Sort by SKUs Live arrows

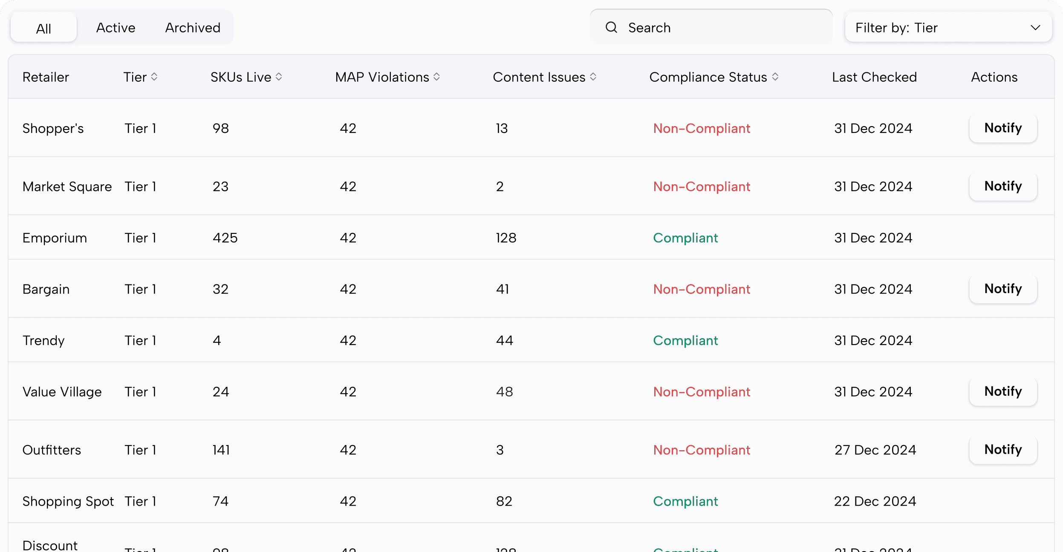coord(279,77)
